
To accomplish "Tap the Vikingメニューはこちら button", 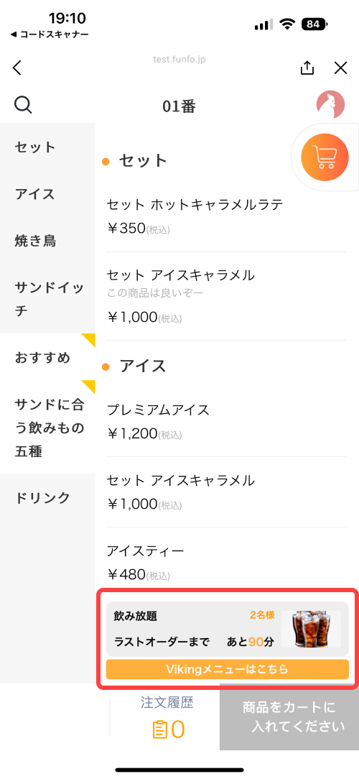I will (x=228, y=669).
